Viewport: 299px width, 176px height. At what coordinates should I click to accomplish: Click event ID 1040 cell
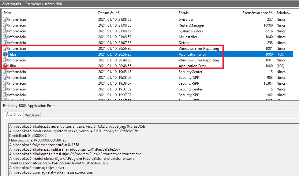[269, 37]
